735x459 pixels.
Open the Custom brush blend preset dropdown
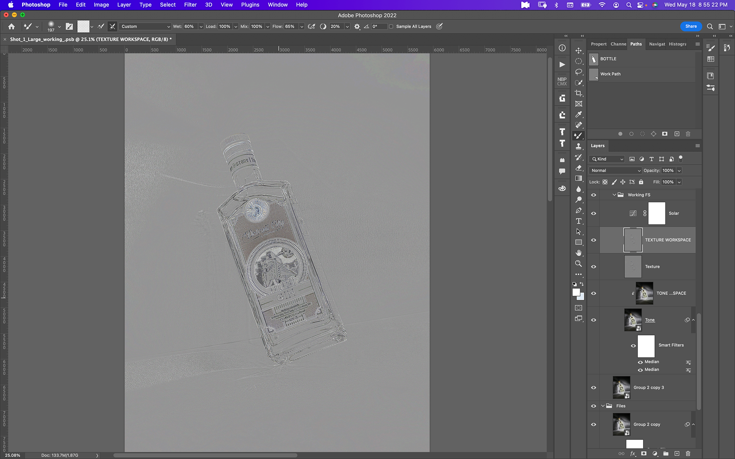click(145, 26)
